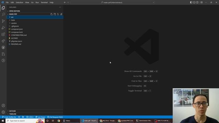Viewport: 219px width, 123px height.
Task: Open the File menu
Action: (x=7, y=2)
